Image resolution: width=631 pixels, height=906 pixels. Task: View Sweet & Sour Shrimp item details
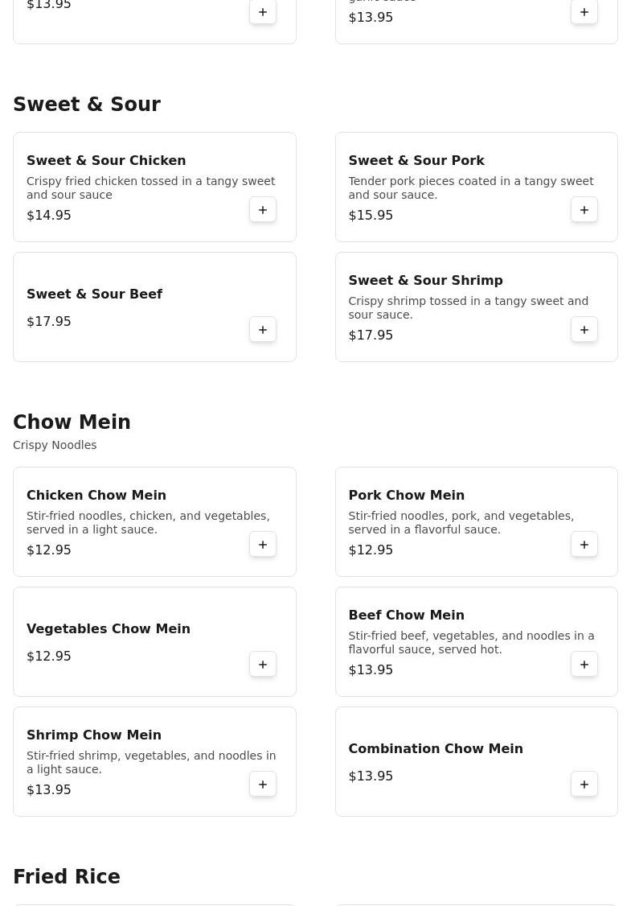[x=425, y=281]
